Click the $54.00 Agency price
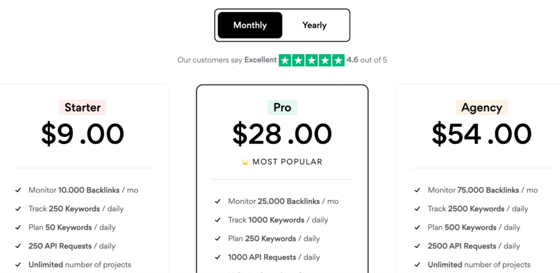The height and width of the screenshot is (273, 560). [481, 134]
